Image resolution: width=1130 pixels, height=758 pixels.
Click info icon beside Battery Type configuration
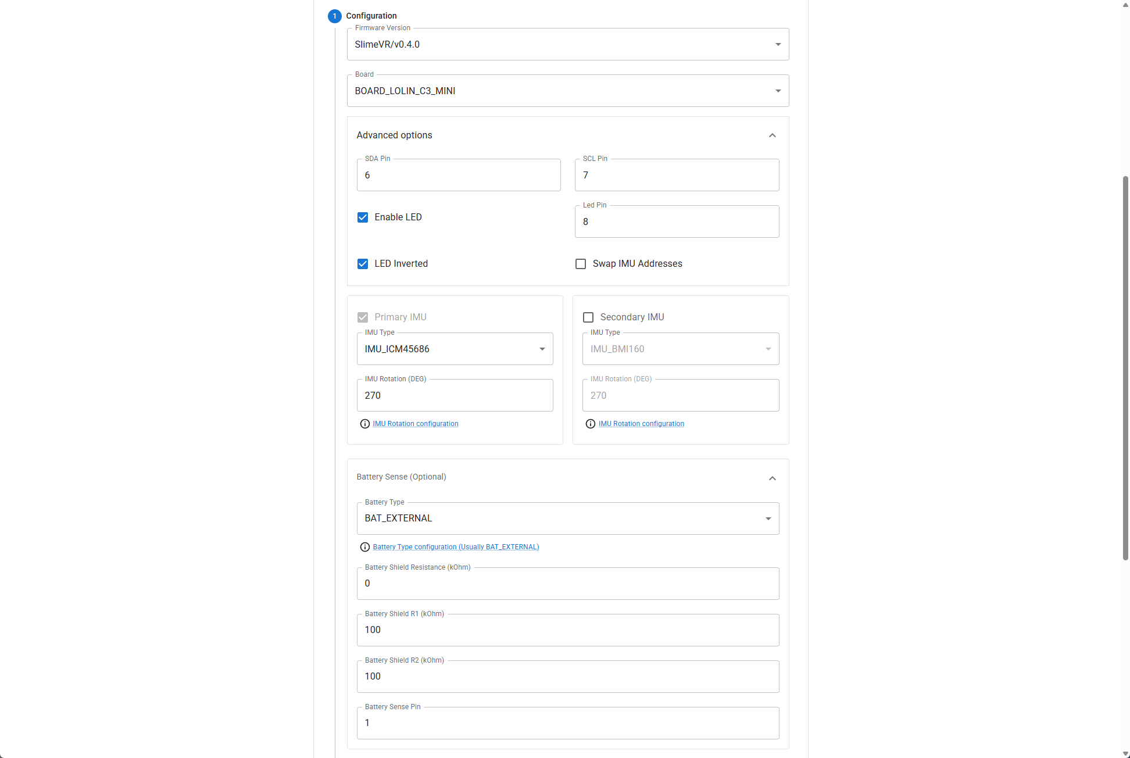[x=364, y=547]
